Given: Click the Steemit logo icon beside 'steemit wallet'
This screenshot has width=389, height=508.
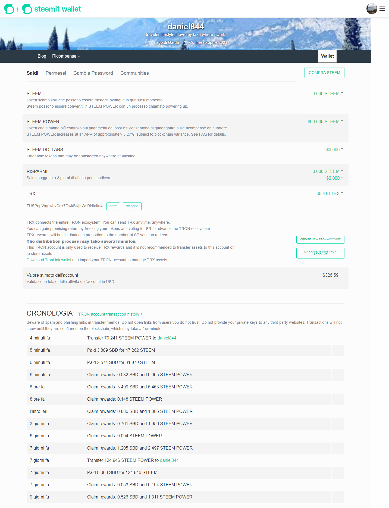Looking at the screenshot, I should [27, 9].
